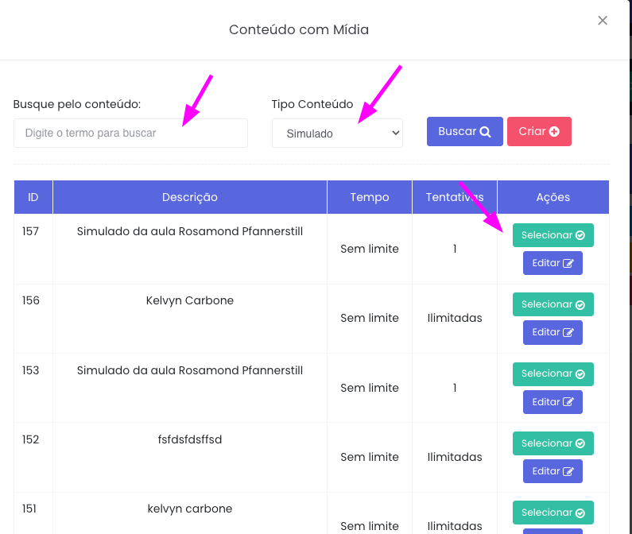Click the magnifier icon in Buscar

485,132
